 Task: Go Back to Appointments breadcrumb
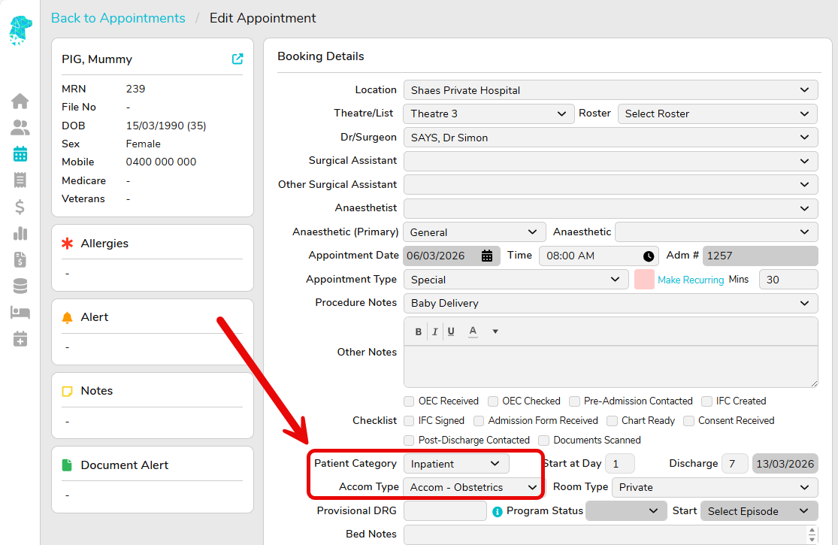(x=118, y=18)
